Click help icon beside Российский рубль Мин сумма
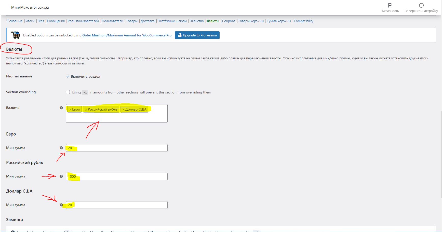This screenshot has height=232, width=442. pyautogui.click(x=61, y=176)
